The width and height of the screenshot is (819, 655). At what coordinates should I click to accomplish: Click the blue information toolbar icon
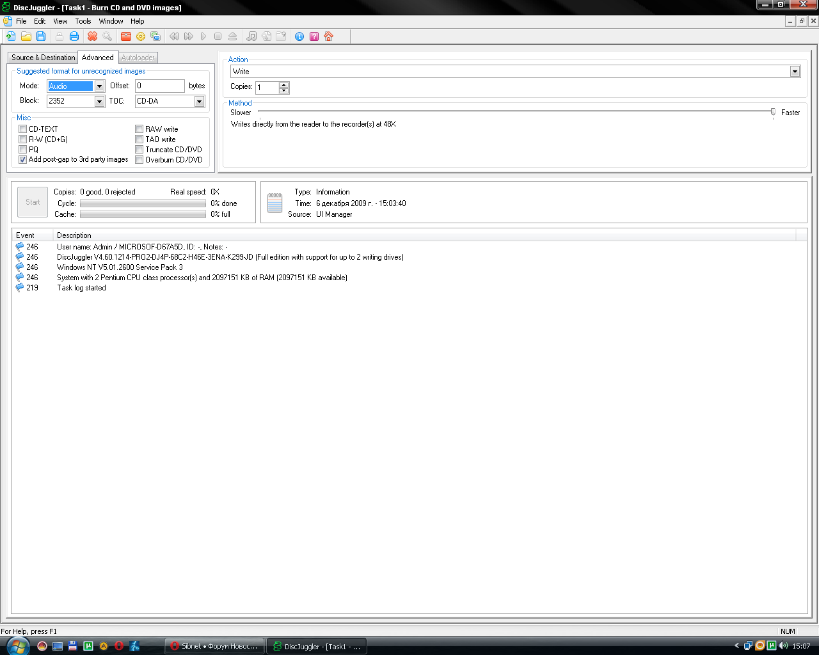[x=299, y=36]
